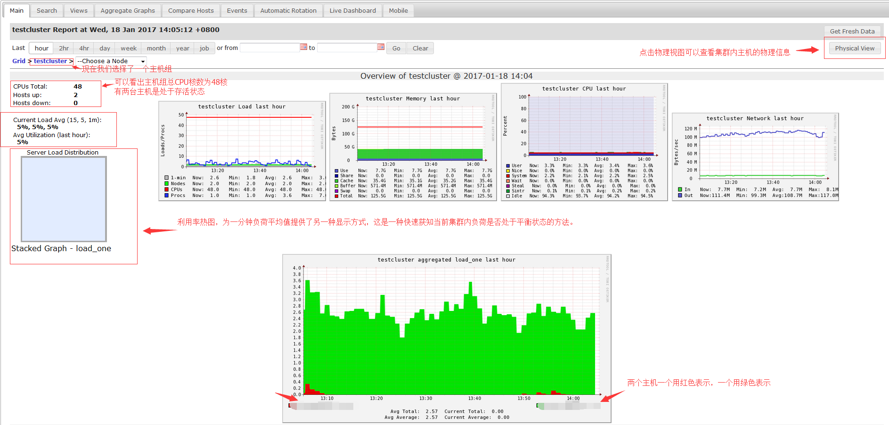The image size is (889, 425).
Task: Clear the custom date range
Action: click(420, 48)
